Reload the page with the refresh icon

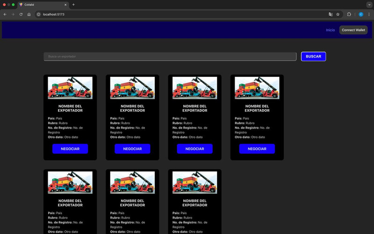21,14
